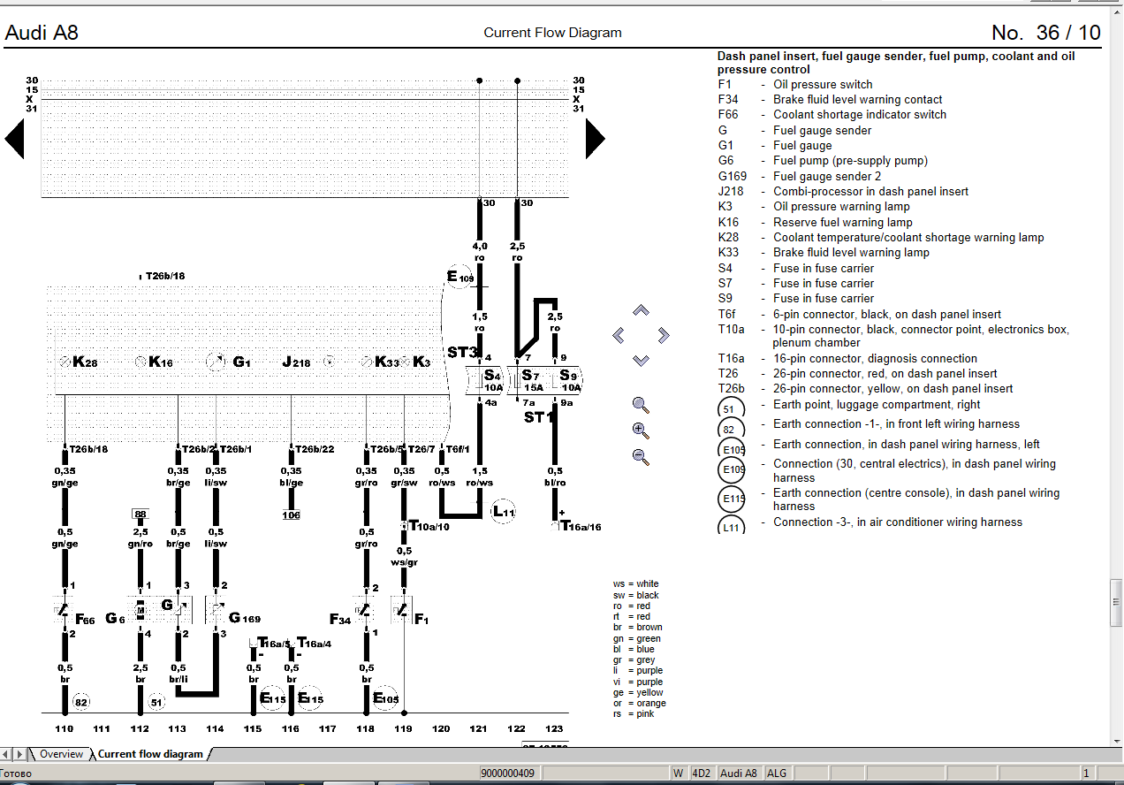This screenshot has height=785, width=1124.
Task: Select the F34 brake fluid contact symbol
Action: coord(366,609)
